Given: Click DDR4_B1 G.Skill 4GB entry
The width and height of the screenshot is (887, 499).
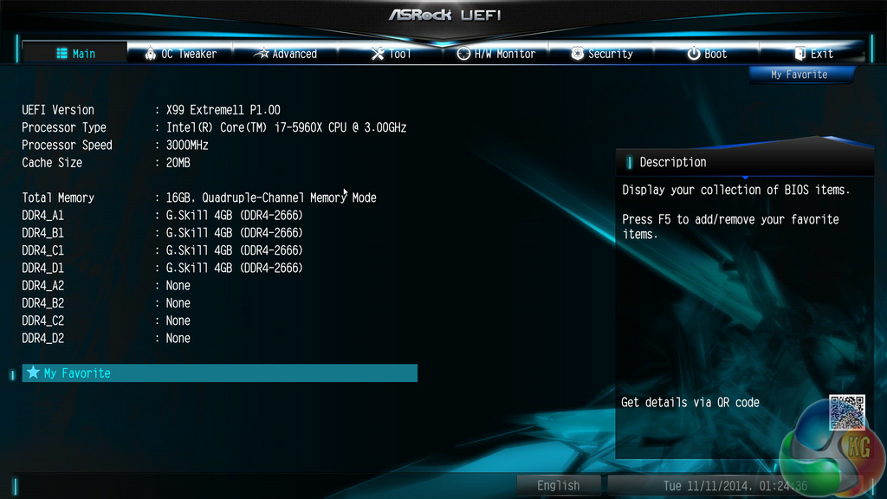Looking at the screenshot, I should point(234,232).
